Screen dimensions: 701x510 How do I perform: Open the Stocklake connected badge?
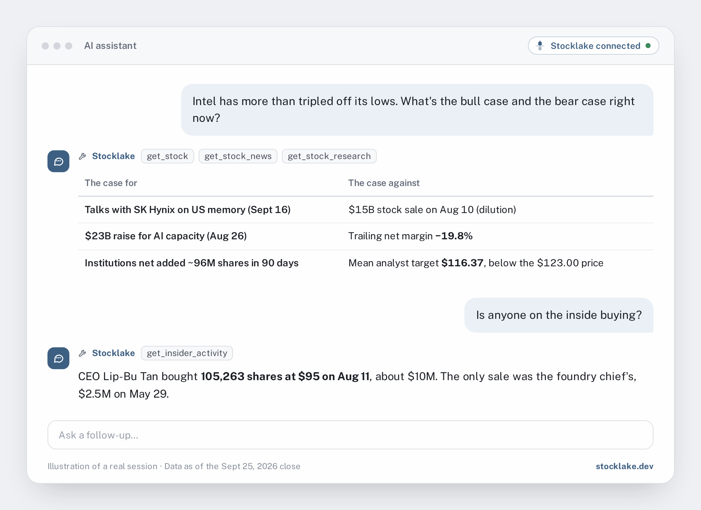(593, 46)
